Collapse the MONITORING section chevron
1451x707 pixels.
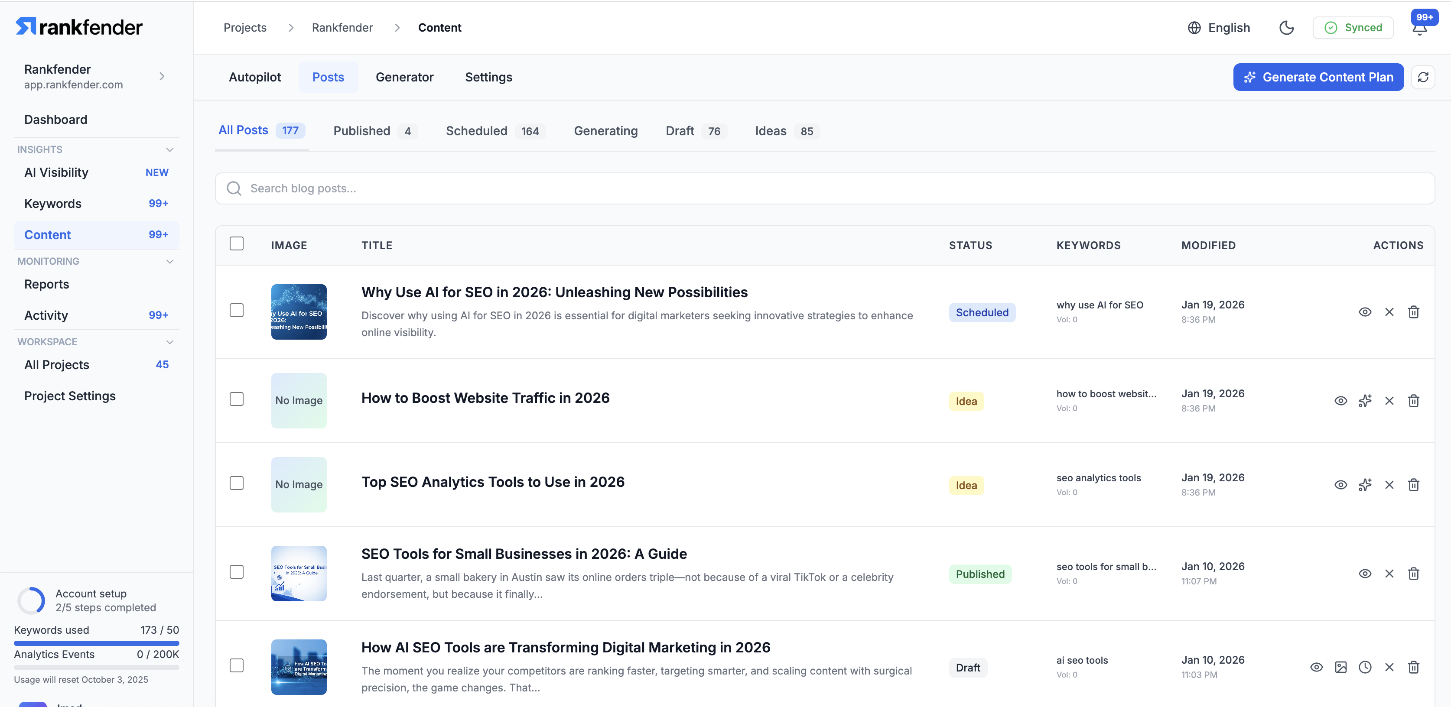pyautogui.click(x=170, y=261)
